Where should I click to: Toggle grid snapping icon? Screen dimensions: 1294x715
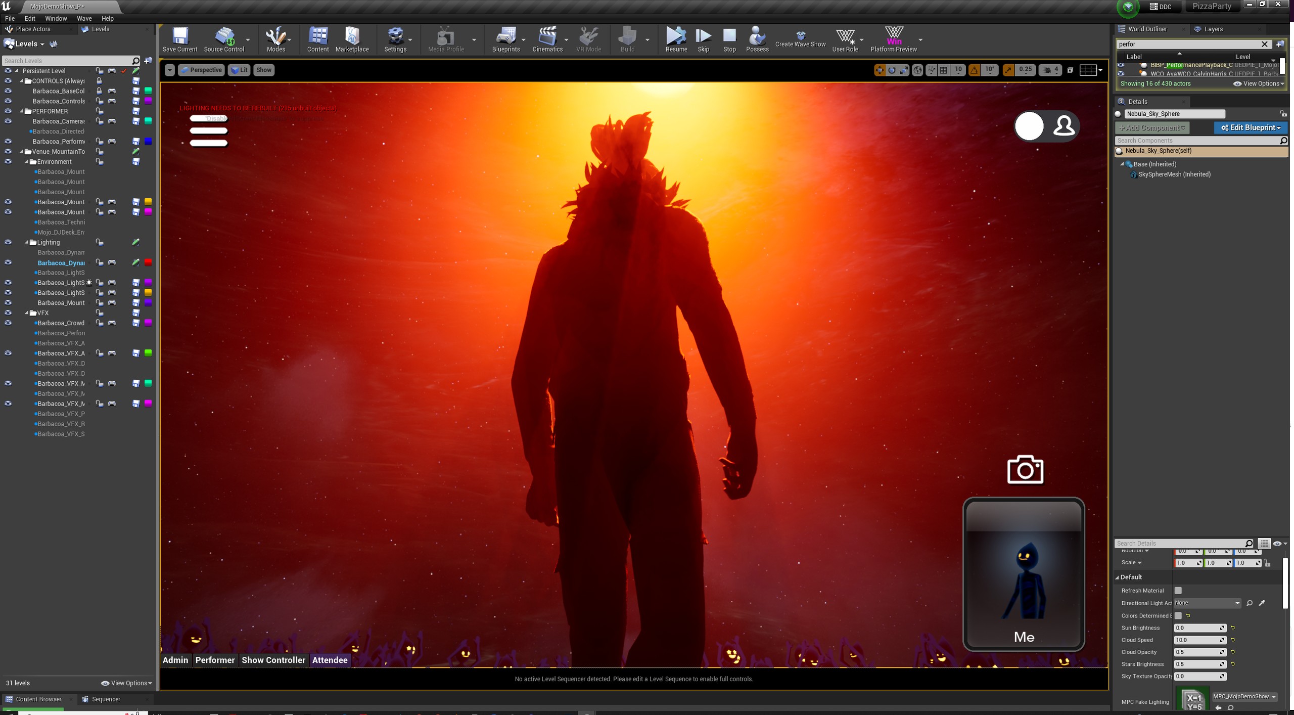pyautogui.click(x=944, y=70)
